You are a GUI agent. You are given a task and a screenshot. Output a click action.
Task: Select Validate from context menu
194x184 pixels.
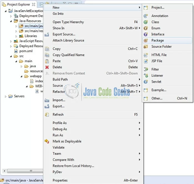pos(93,147)
